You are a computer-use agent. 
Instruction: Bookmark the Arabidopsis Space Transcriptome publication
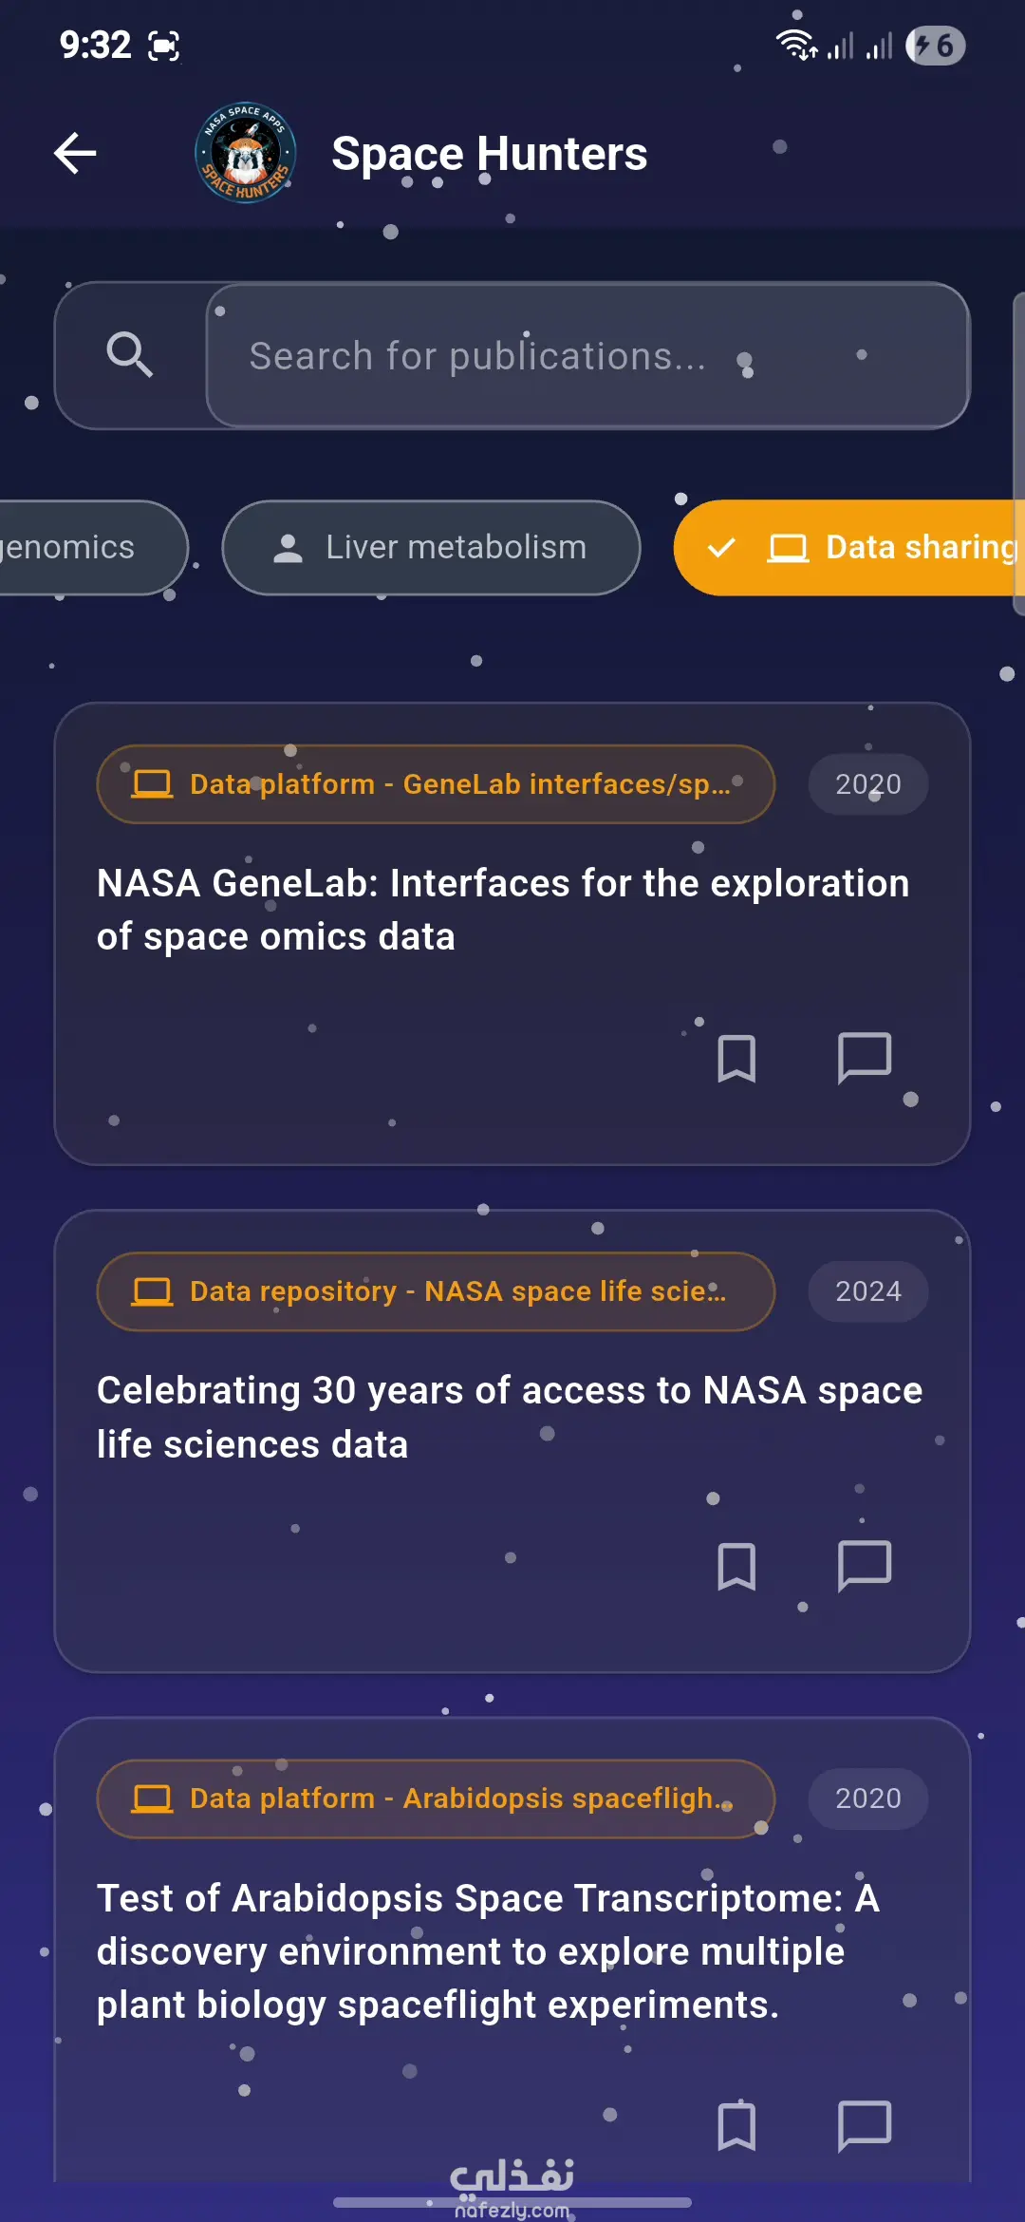[736, 2125]
